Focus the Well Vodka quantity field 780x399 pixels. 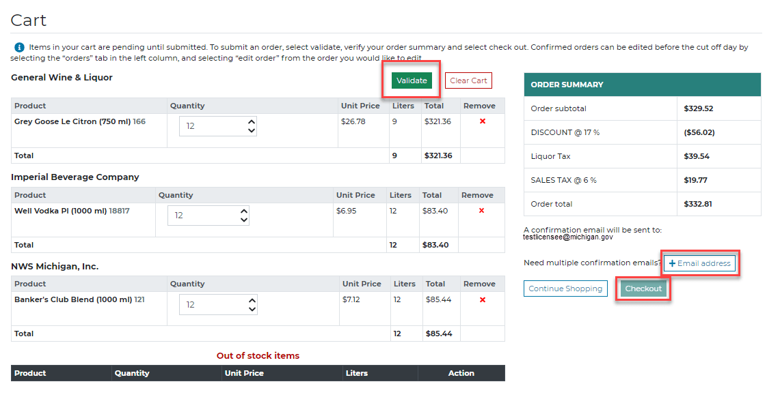(202, 216)
